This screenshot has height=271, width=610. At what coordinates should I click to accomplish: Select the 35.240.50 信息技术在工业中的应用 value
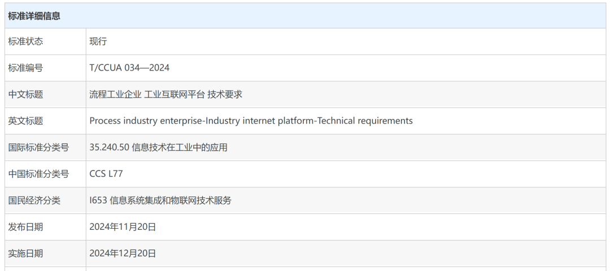pyautogui.click(x=158, y=147)
